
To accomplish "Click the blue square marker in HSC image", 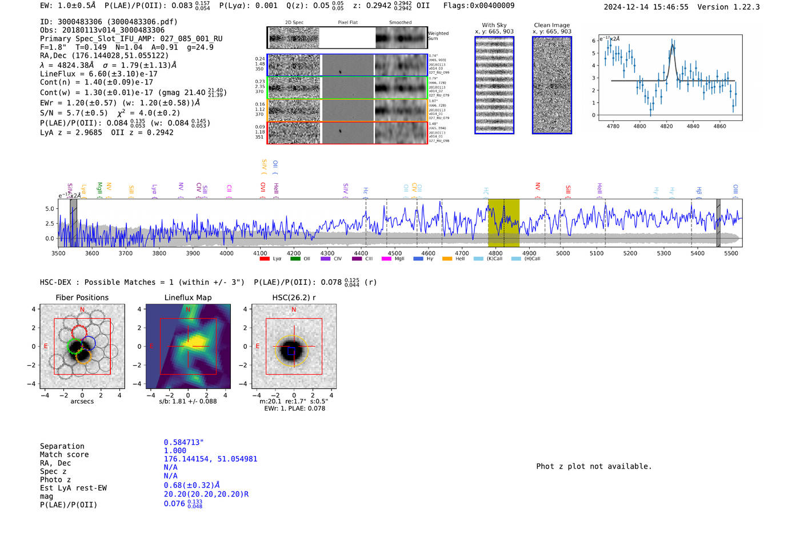I will point(291,350).
